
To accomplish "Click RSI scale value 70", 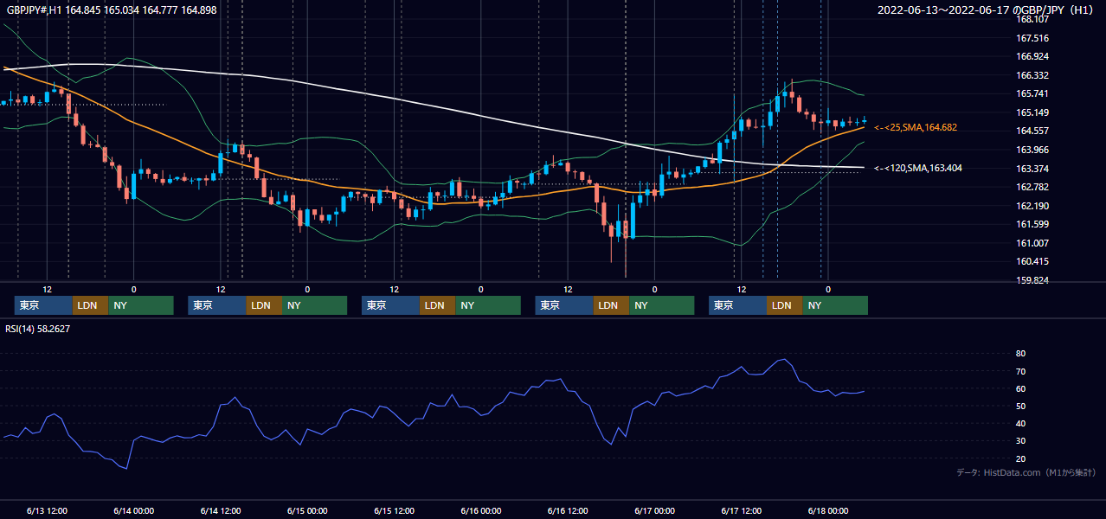I will (1020, 371).
